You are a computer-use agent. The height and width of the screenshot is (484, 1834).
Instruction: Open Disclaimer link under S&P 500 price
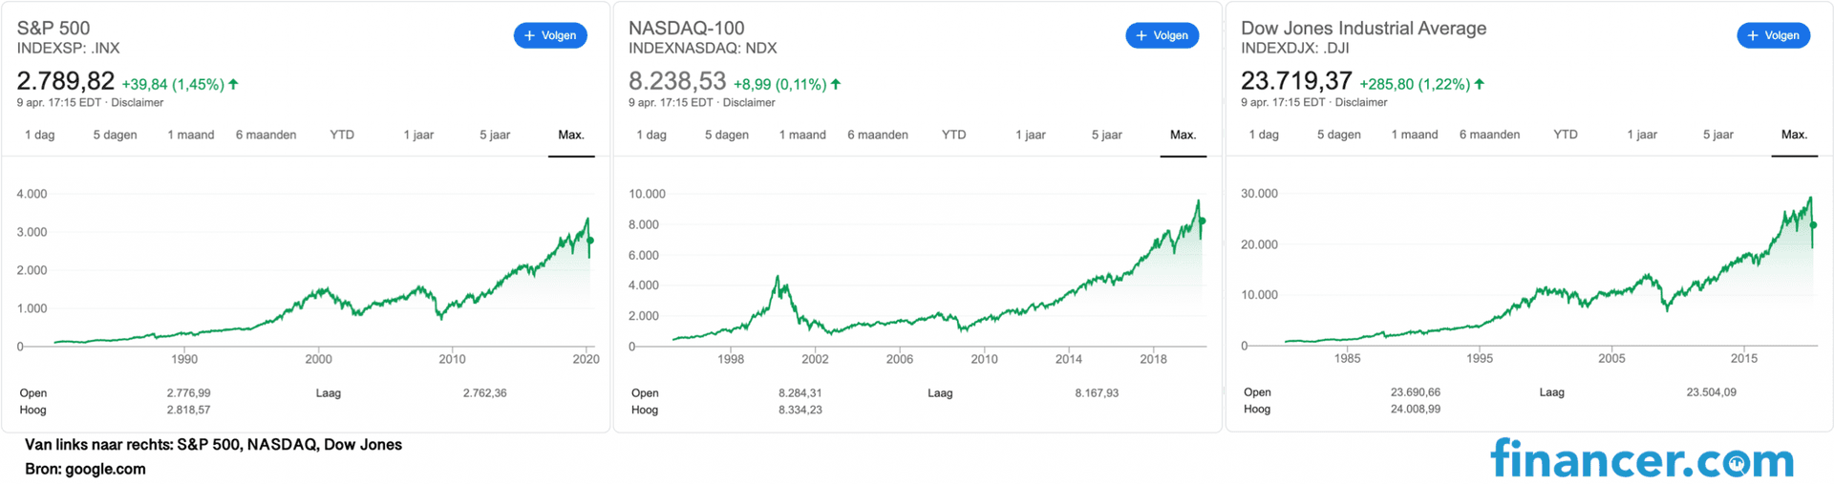[138, 103]
